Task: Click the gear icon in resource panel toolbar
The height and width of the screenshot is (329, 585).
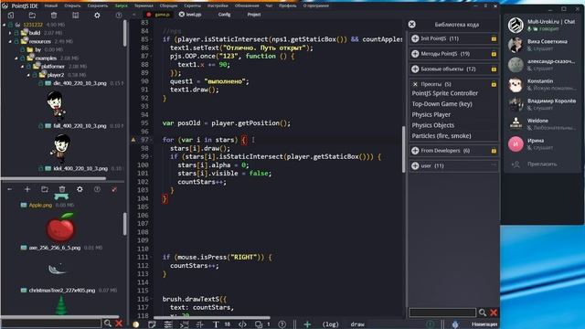Action: click(x=80, y=189)
